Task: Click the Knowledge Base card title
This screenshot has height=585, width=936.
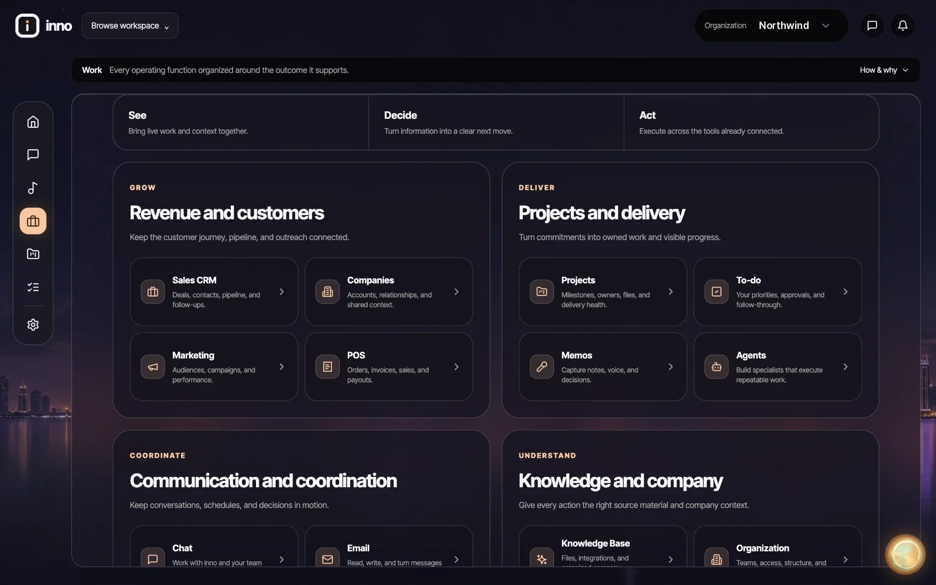Action: [595, 543]
